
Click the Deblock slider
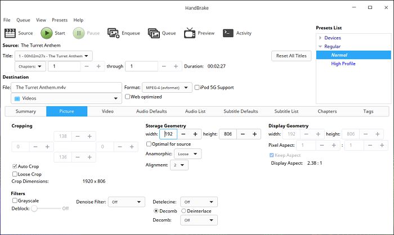tap(34, 208)
